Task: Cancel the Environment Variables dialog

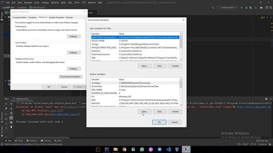Action: [174, 122]
